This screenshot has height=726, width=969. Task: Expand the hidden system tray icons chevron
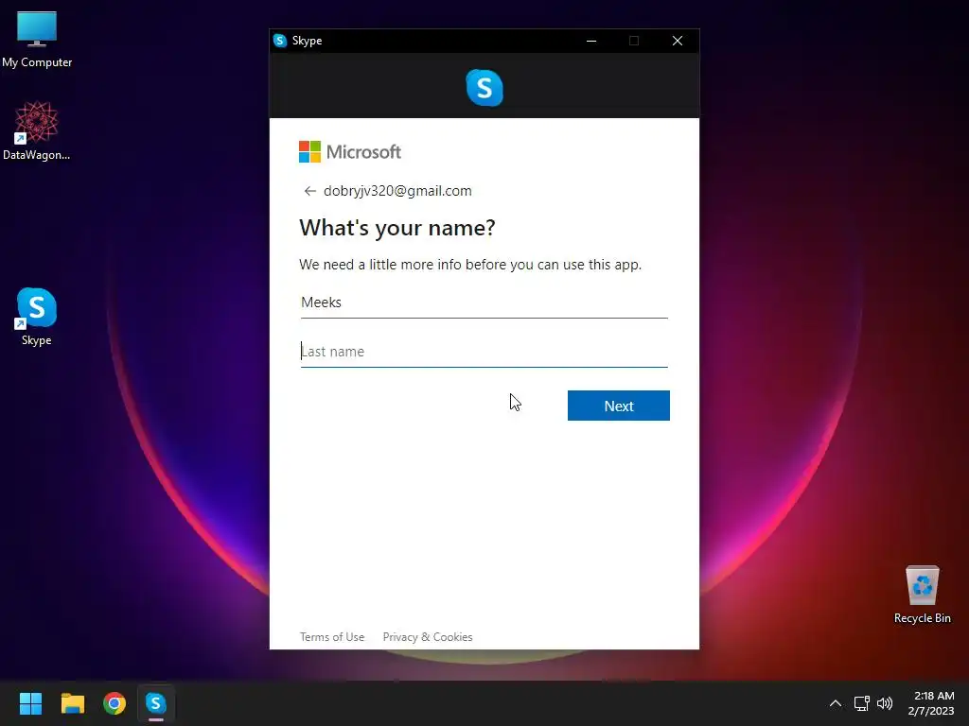[x=835, y=703]
